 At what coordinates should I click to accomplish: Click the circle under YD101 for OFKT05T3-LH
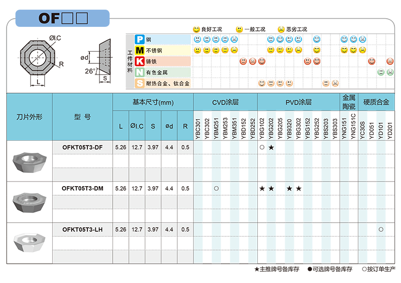(x=381, y=229)
